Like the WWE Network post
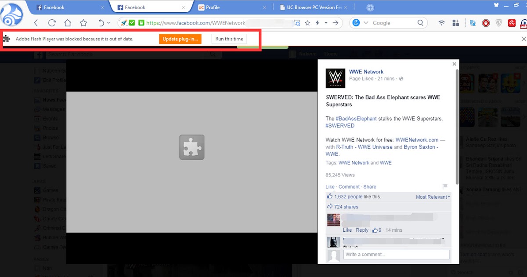This screenshot has width=527, height=277. 330,187
